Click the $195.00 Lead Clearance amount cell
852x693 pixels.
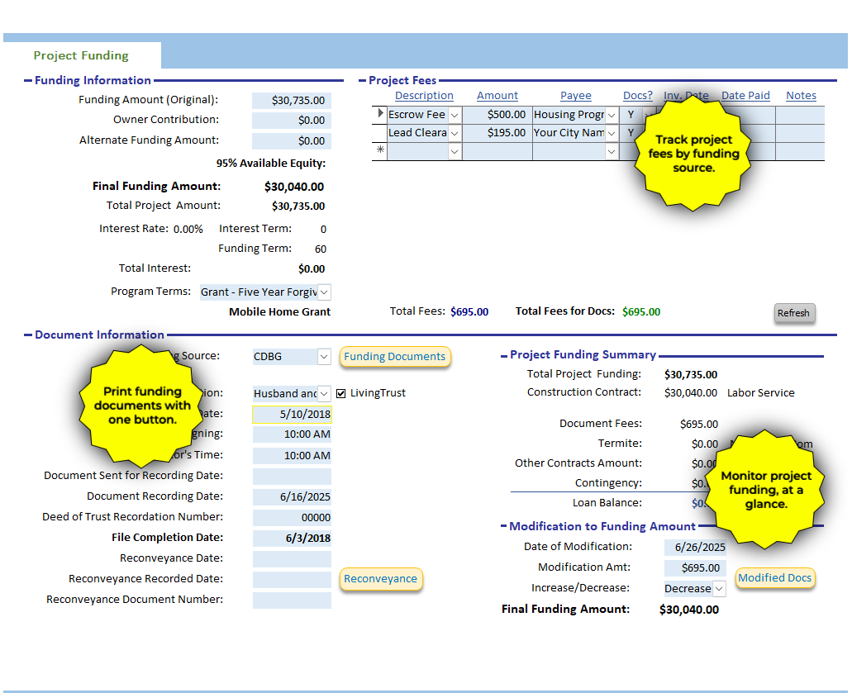pyautogui.click(x=497, y=133)
